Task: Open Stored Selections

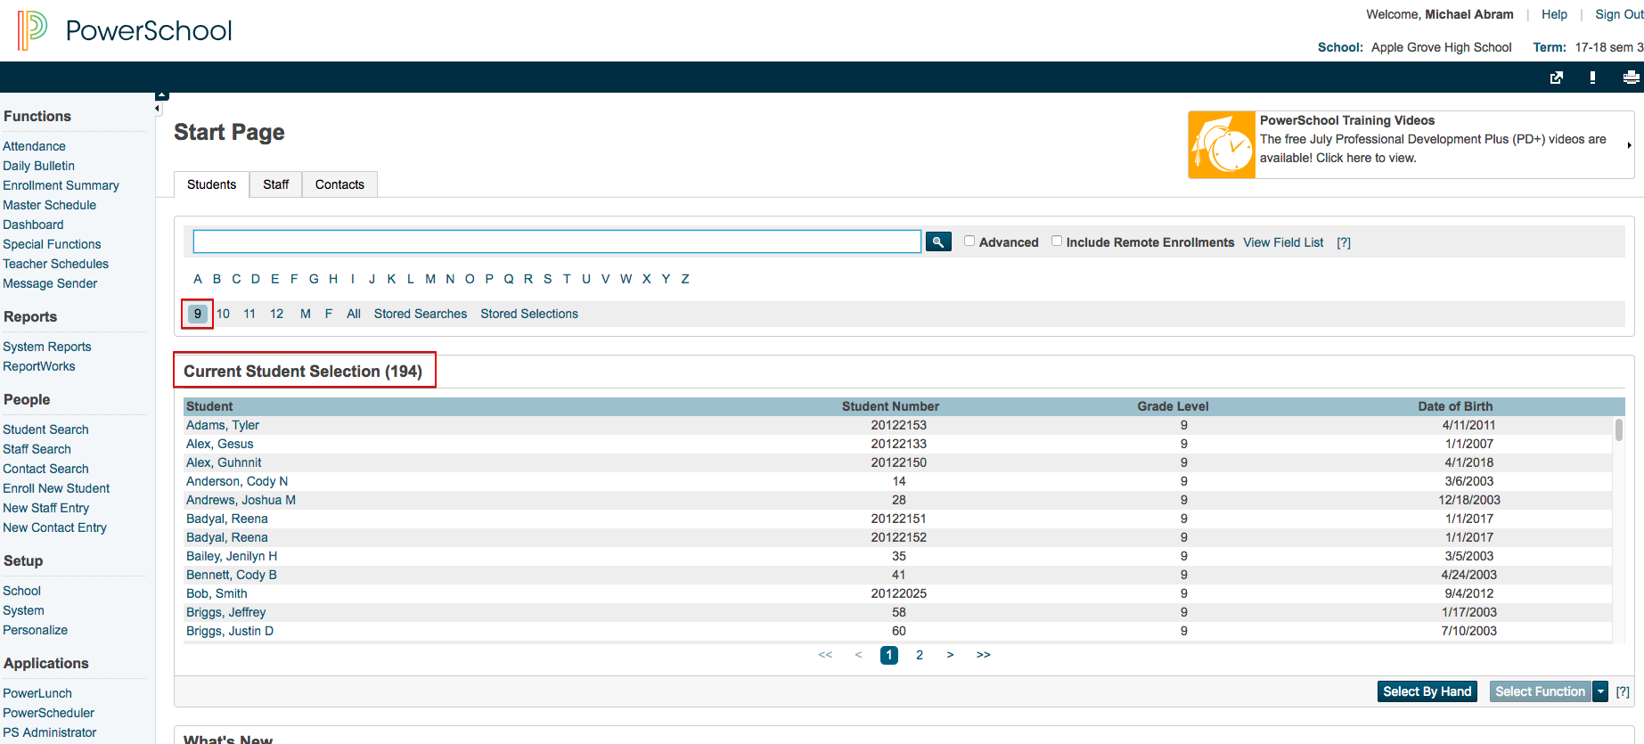Action: (529, 314)
